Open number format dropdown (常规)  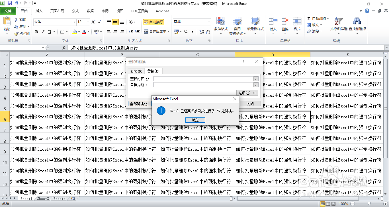(x=209, y=22)
